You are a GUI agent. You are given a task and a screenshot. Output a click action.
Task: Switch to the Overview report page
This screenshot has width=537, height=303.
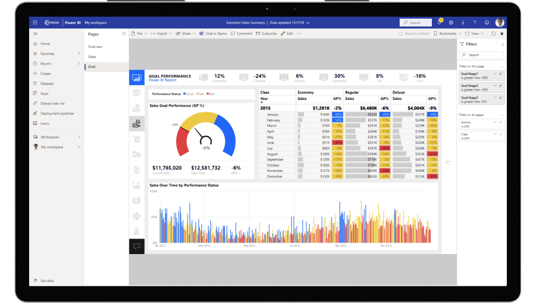pyautogui.click(x=94, y=46)
